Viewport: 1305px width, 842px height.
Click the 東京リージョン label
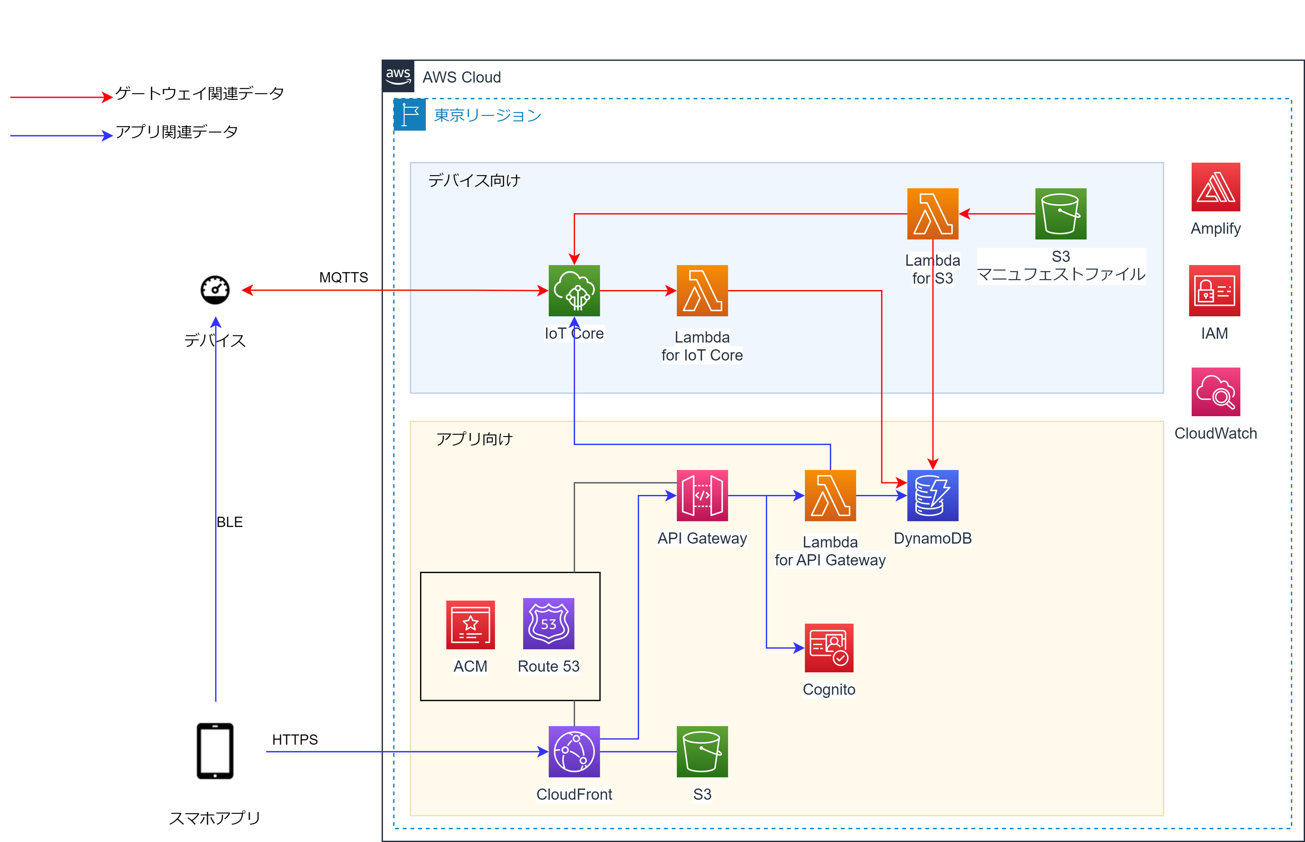pyautogui.click(x=487, y=115)
